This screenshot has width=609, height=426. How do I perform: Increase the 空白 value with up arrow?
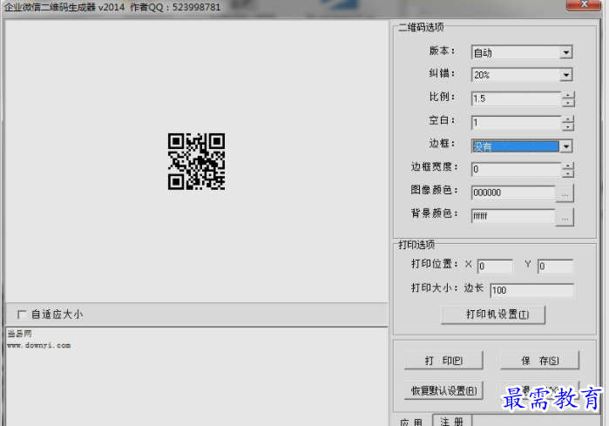click(568, 119)
